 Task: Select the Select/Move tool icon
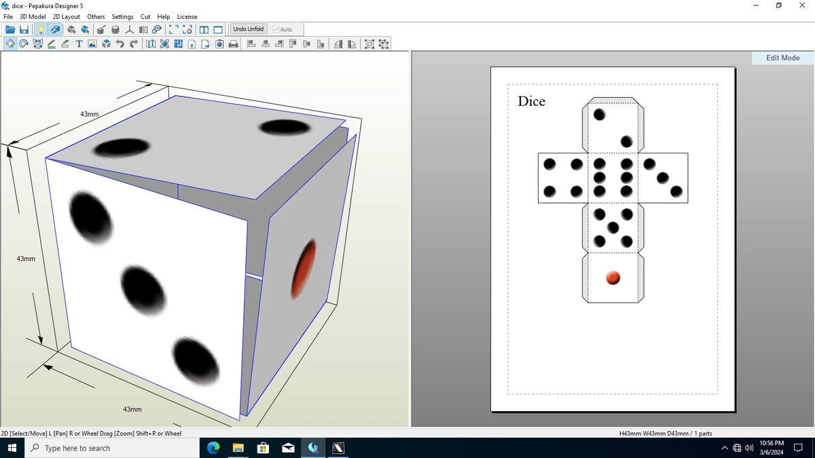[x=10, y=44]
